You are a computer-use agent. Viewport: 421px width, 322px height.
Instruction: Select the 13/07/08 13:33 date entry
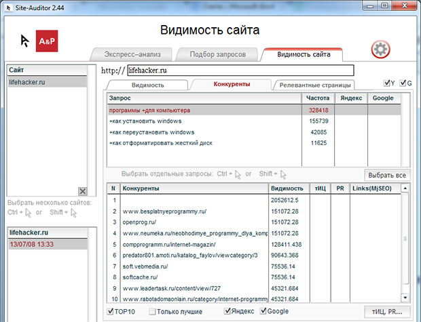[48, 244]
